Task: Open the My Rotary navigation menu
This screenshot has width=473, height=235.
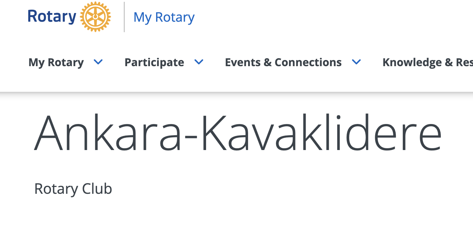Action: [x=56, y=62]
